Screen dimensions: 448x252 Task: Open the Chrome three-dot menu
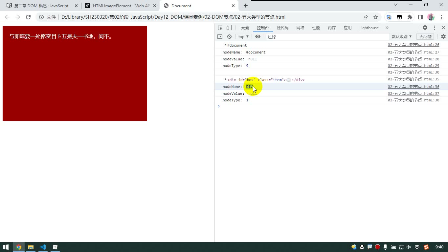(441, 17)
